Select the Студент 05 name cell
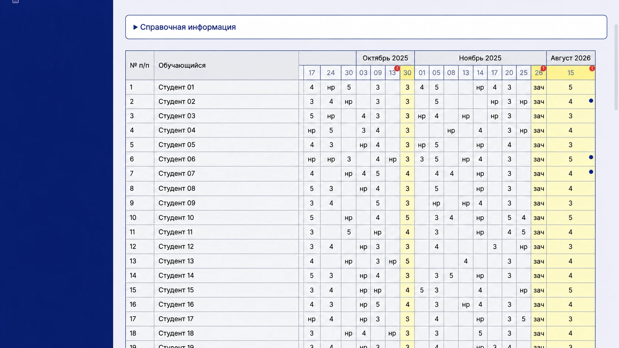This screenshot has width=619, height=348. [x=226, y=145]
